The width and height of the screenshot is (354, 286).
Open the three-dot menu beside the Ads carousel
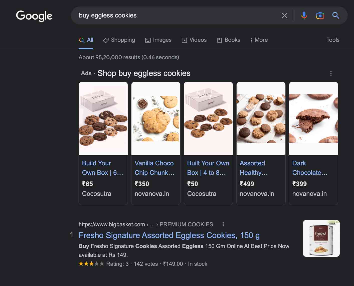click(331, 73)
